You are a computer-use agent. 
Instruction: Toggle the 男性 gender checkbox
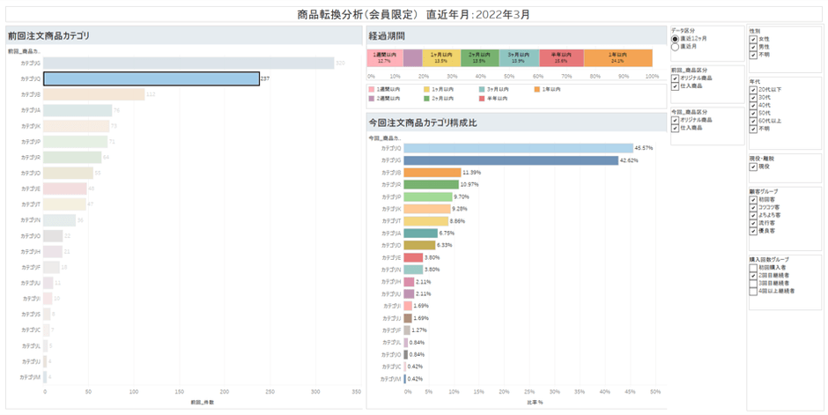click(752, 46)
